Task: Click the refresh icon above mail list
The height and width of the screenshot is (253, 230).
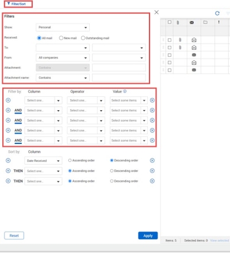Action: [x=217, y=13]
